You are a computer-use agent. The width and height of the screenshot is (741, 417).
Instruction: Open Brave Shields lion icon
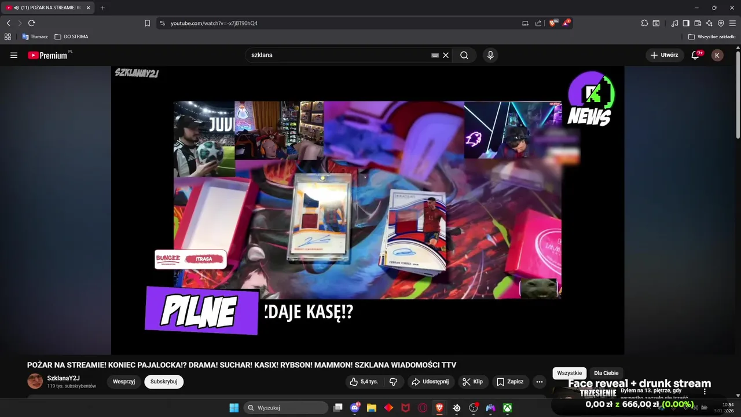tap(553, 23)
